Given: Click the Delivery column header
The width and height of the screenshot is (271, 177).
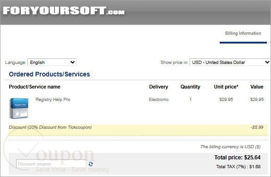Looking at the screenshot, I should [x=159, y=87].
